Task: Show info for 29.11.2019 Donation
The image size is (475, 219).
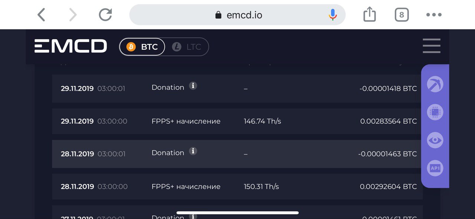Action: pyautogui.click(x=193, y=86)
